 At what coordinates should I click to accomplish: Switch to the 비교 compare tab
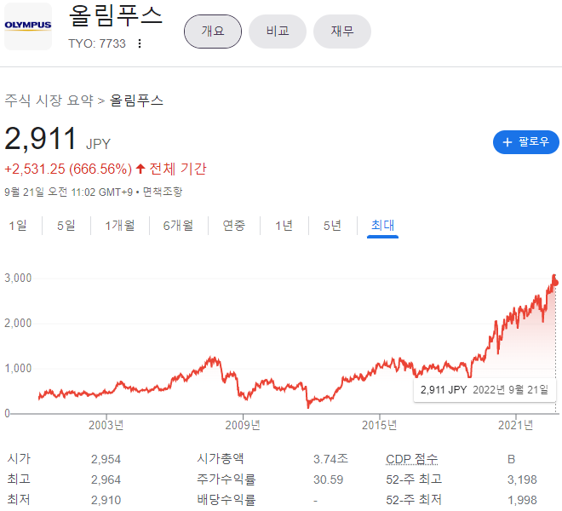(x=278, y=32)
